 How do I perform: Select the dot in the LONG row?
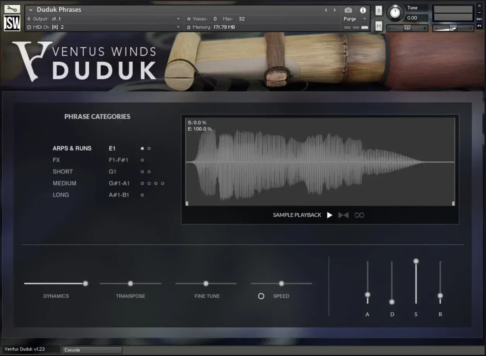pos(142,195)
